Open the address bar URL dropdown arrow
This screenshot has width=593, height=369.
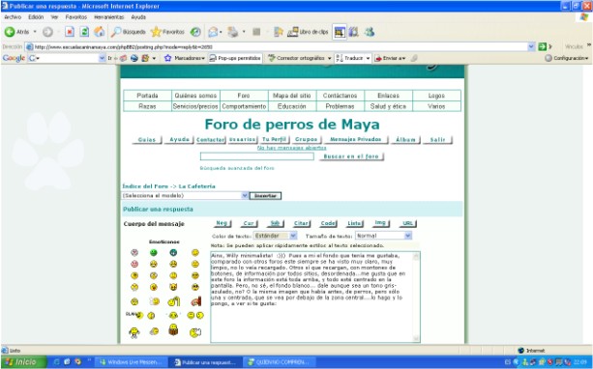tap(531, 46)
